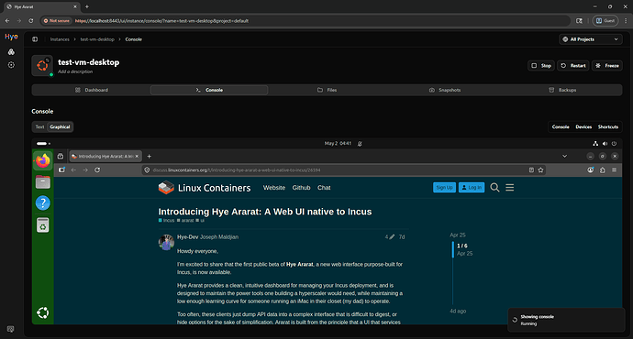633x339 pixels.
Task: Open Shortcuts menu above the display
Action: point(608,127)
